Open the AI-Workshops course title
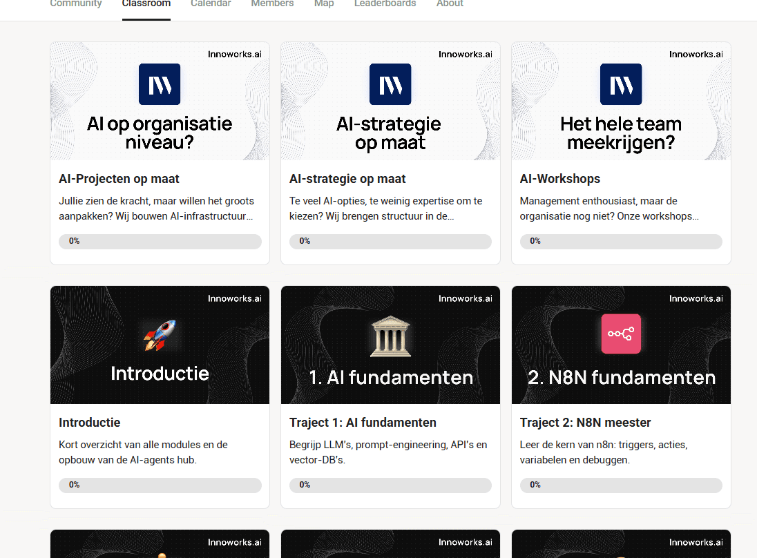Image resolution: width=757 pixels, height=558 pixels. coord(560,179)
